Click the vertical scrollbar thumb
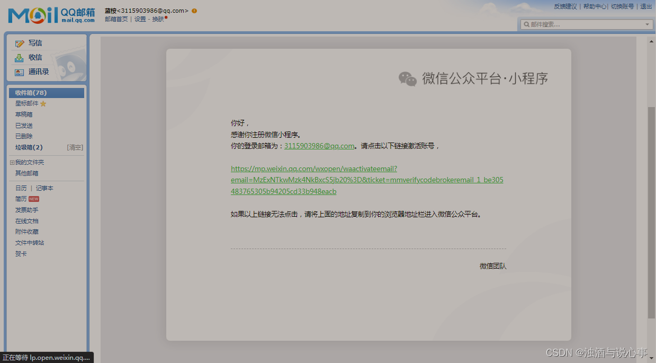The width and height of the screenshot is (656, 363). [x=652, y=212]
